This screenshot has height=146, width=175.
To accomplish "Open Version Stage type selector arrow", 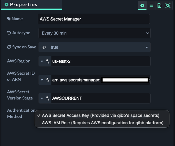I will pyautogui.click(x=42, y=98).
